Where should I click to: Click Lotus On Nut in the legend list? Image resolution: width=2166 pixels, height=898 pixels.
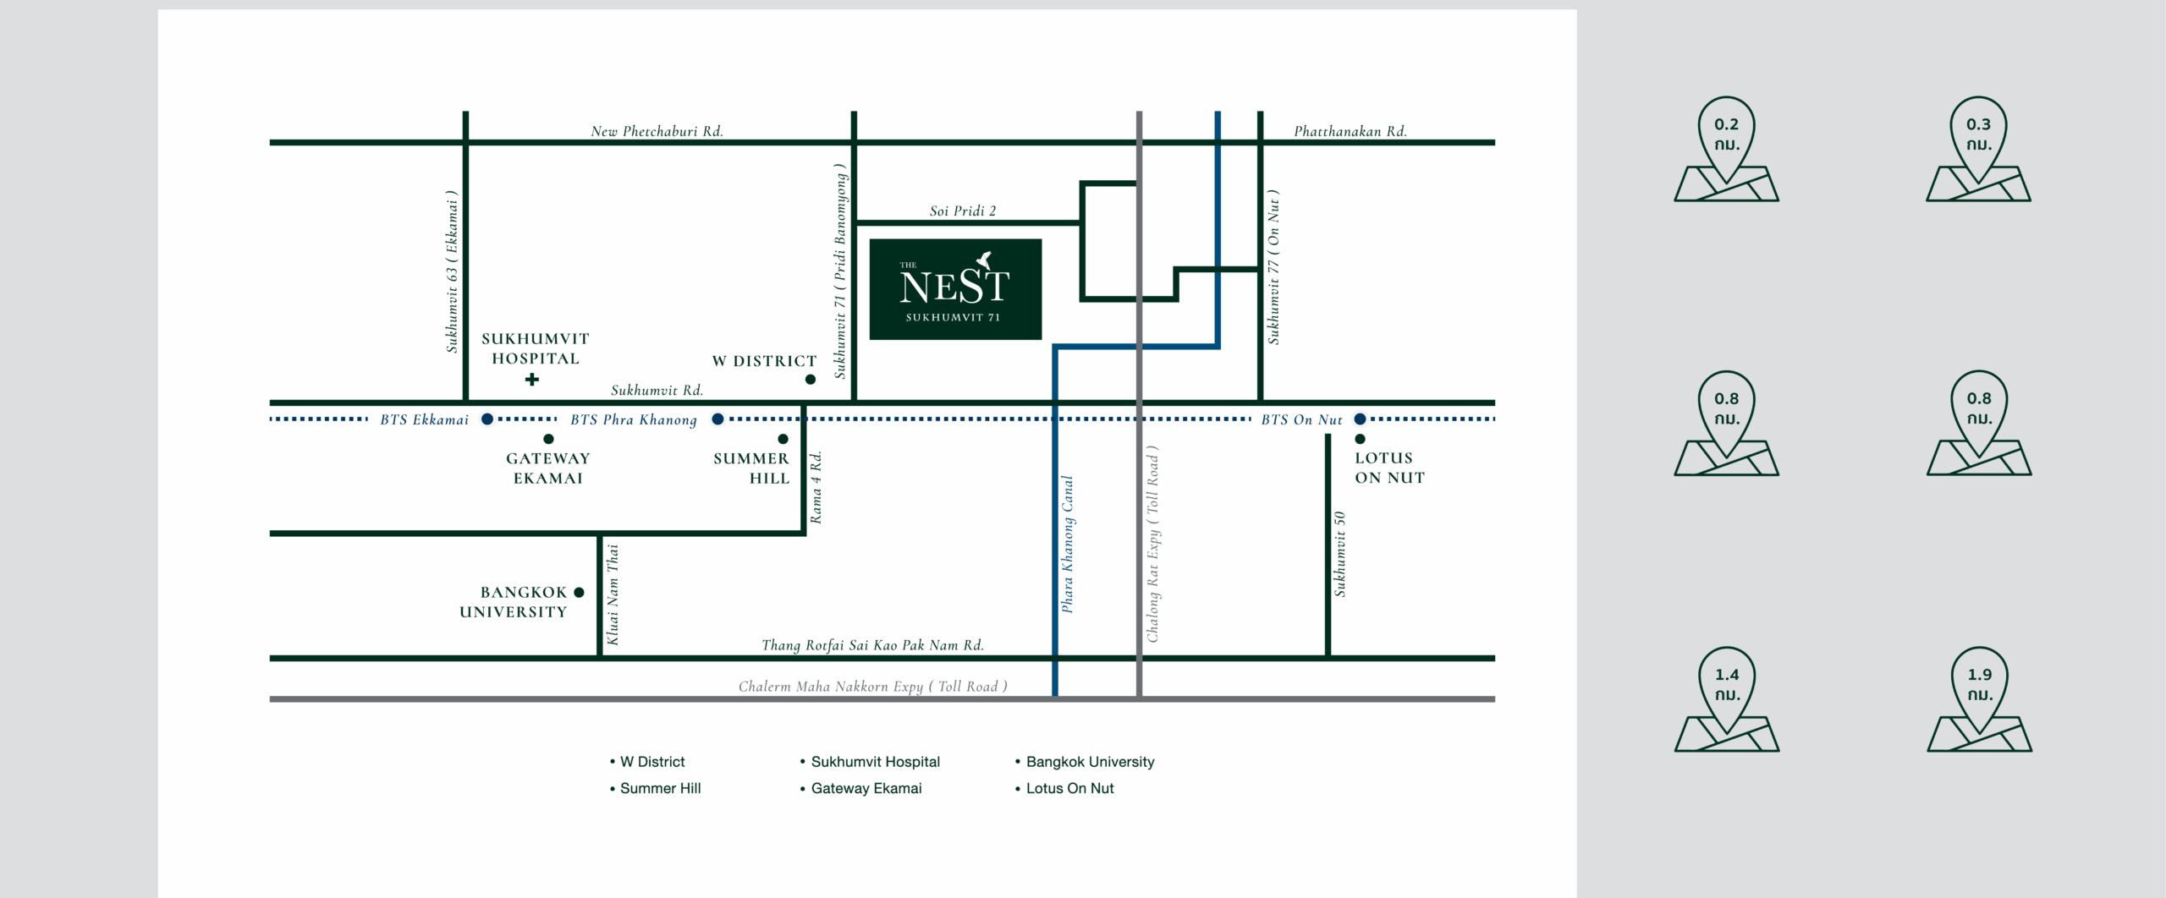1069,788
